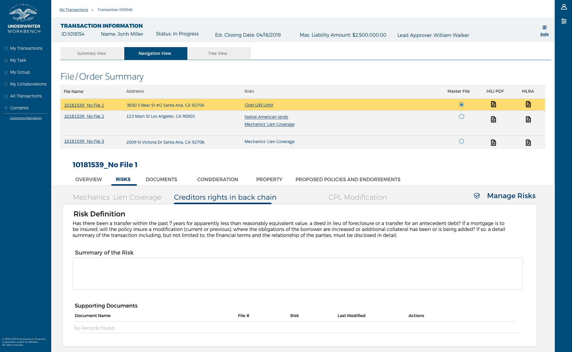Select Mechanics' Lien Coverage risk tab
Image resolution: width=572 pixels, height=352 pixels.
click(117, 197)
